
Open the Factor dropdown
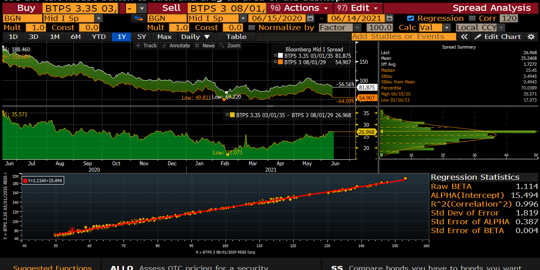tap(357, 28)
